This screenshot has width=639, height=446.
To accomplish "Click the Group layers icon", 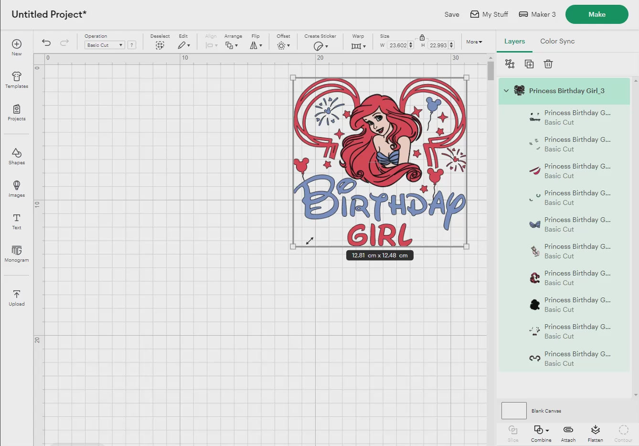I will pos(510,64).
